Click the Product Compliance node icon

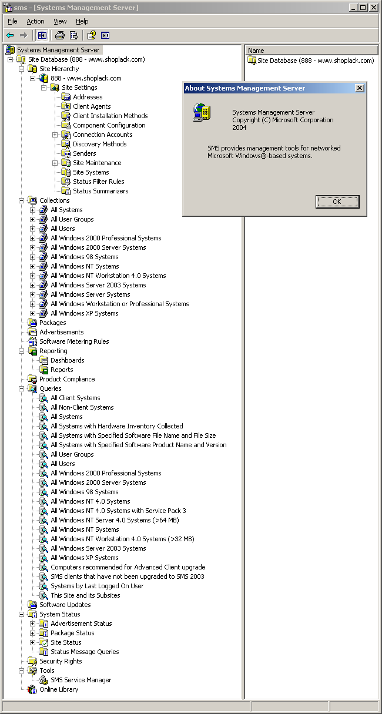click(32, 379)
